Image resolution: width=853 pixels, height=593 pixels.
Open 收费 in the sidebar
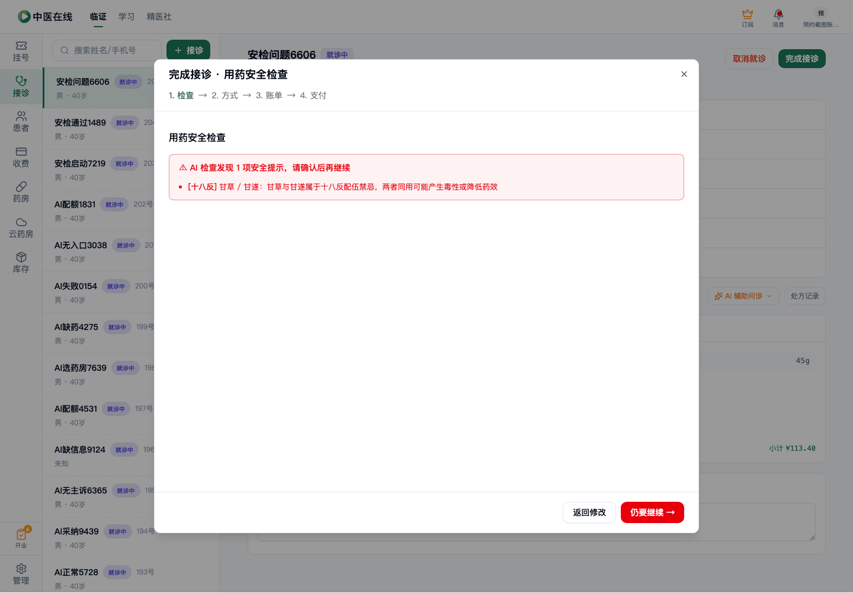pyautogui.click(x=21, y=157)
